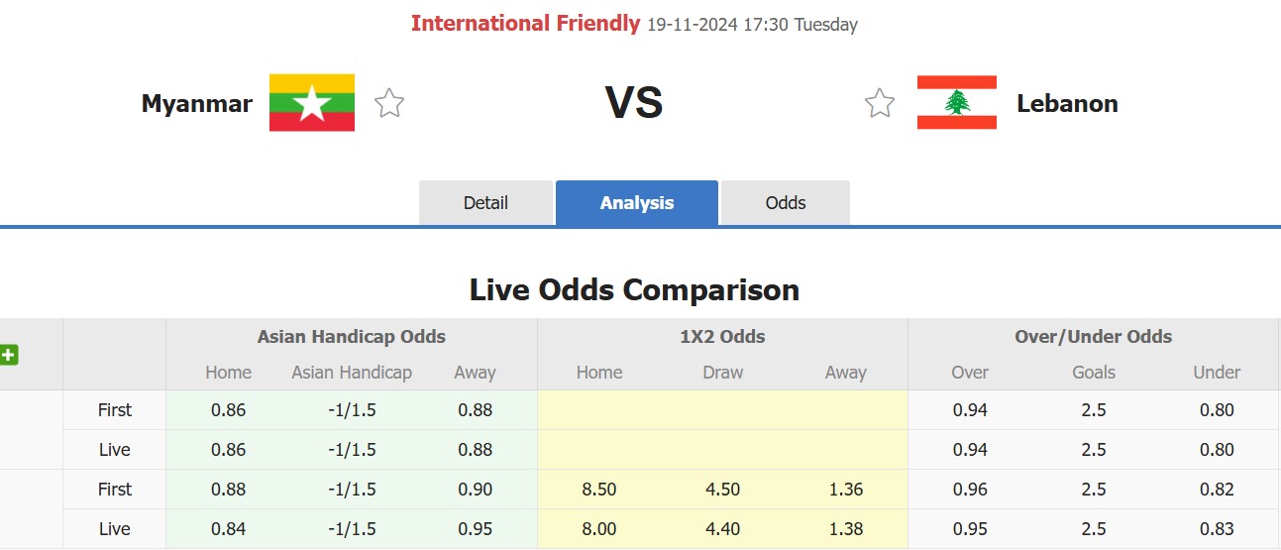
Task: Click the Myanmar team name
Action: tap(197, 103)
